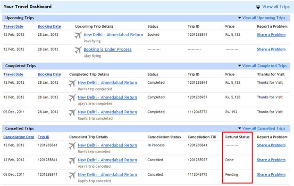
Task: Click plane icon for Ravi's trip completed
Action: tap(72, 83)
